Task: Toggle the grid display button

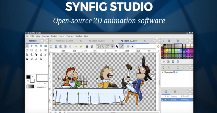Action: pyautogui.click(x=128, y=46)
